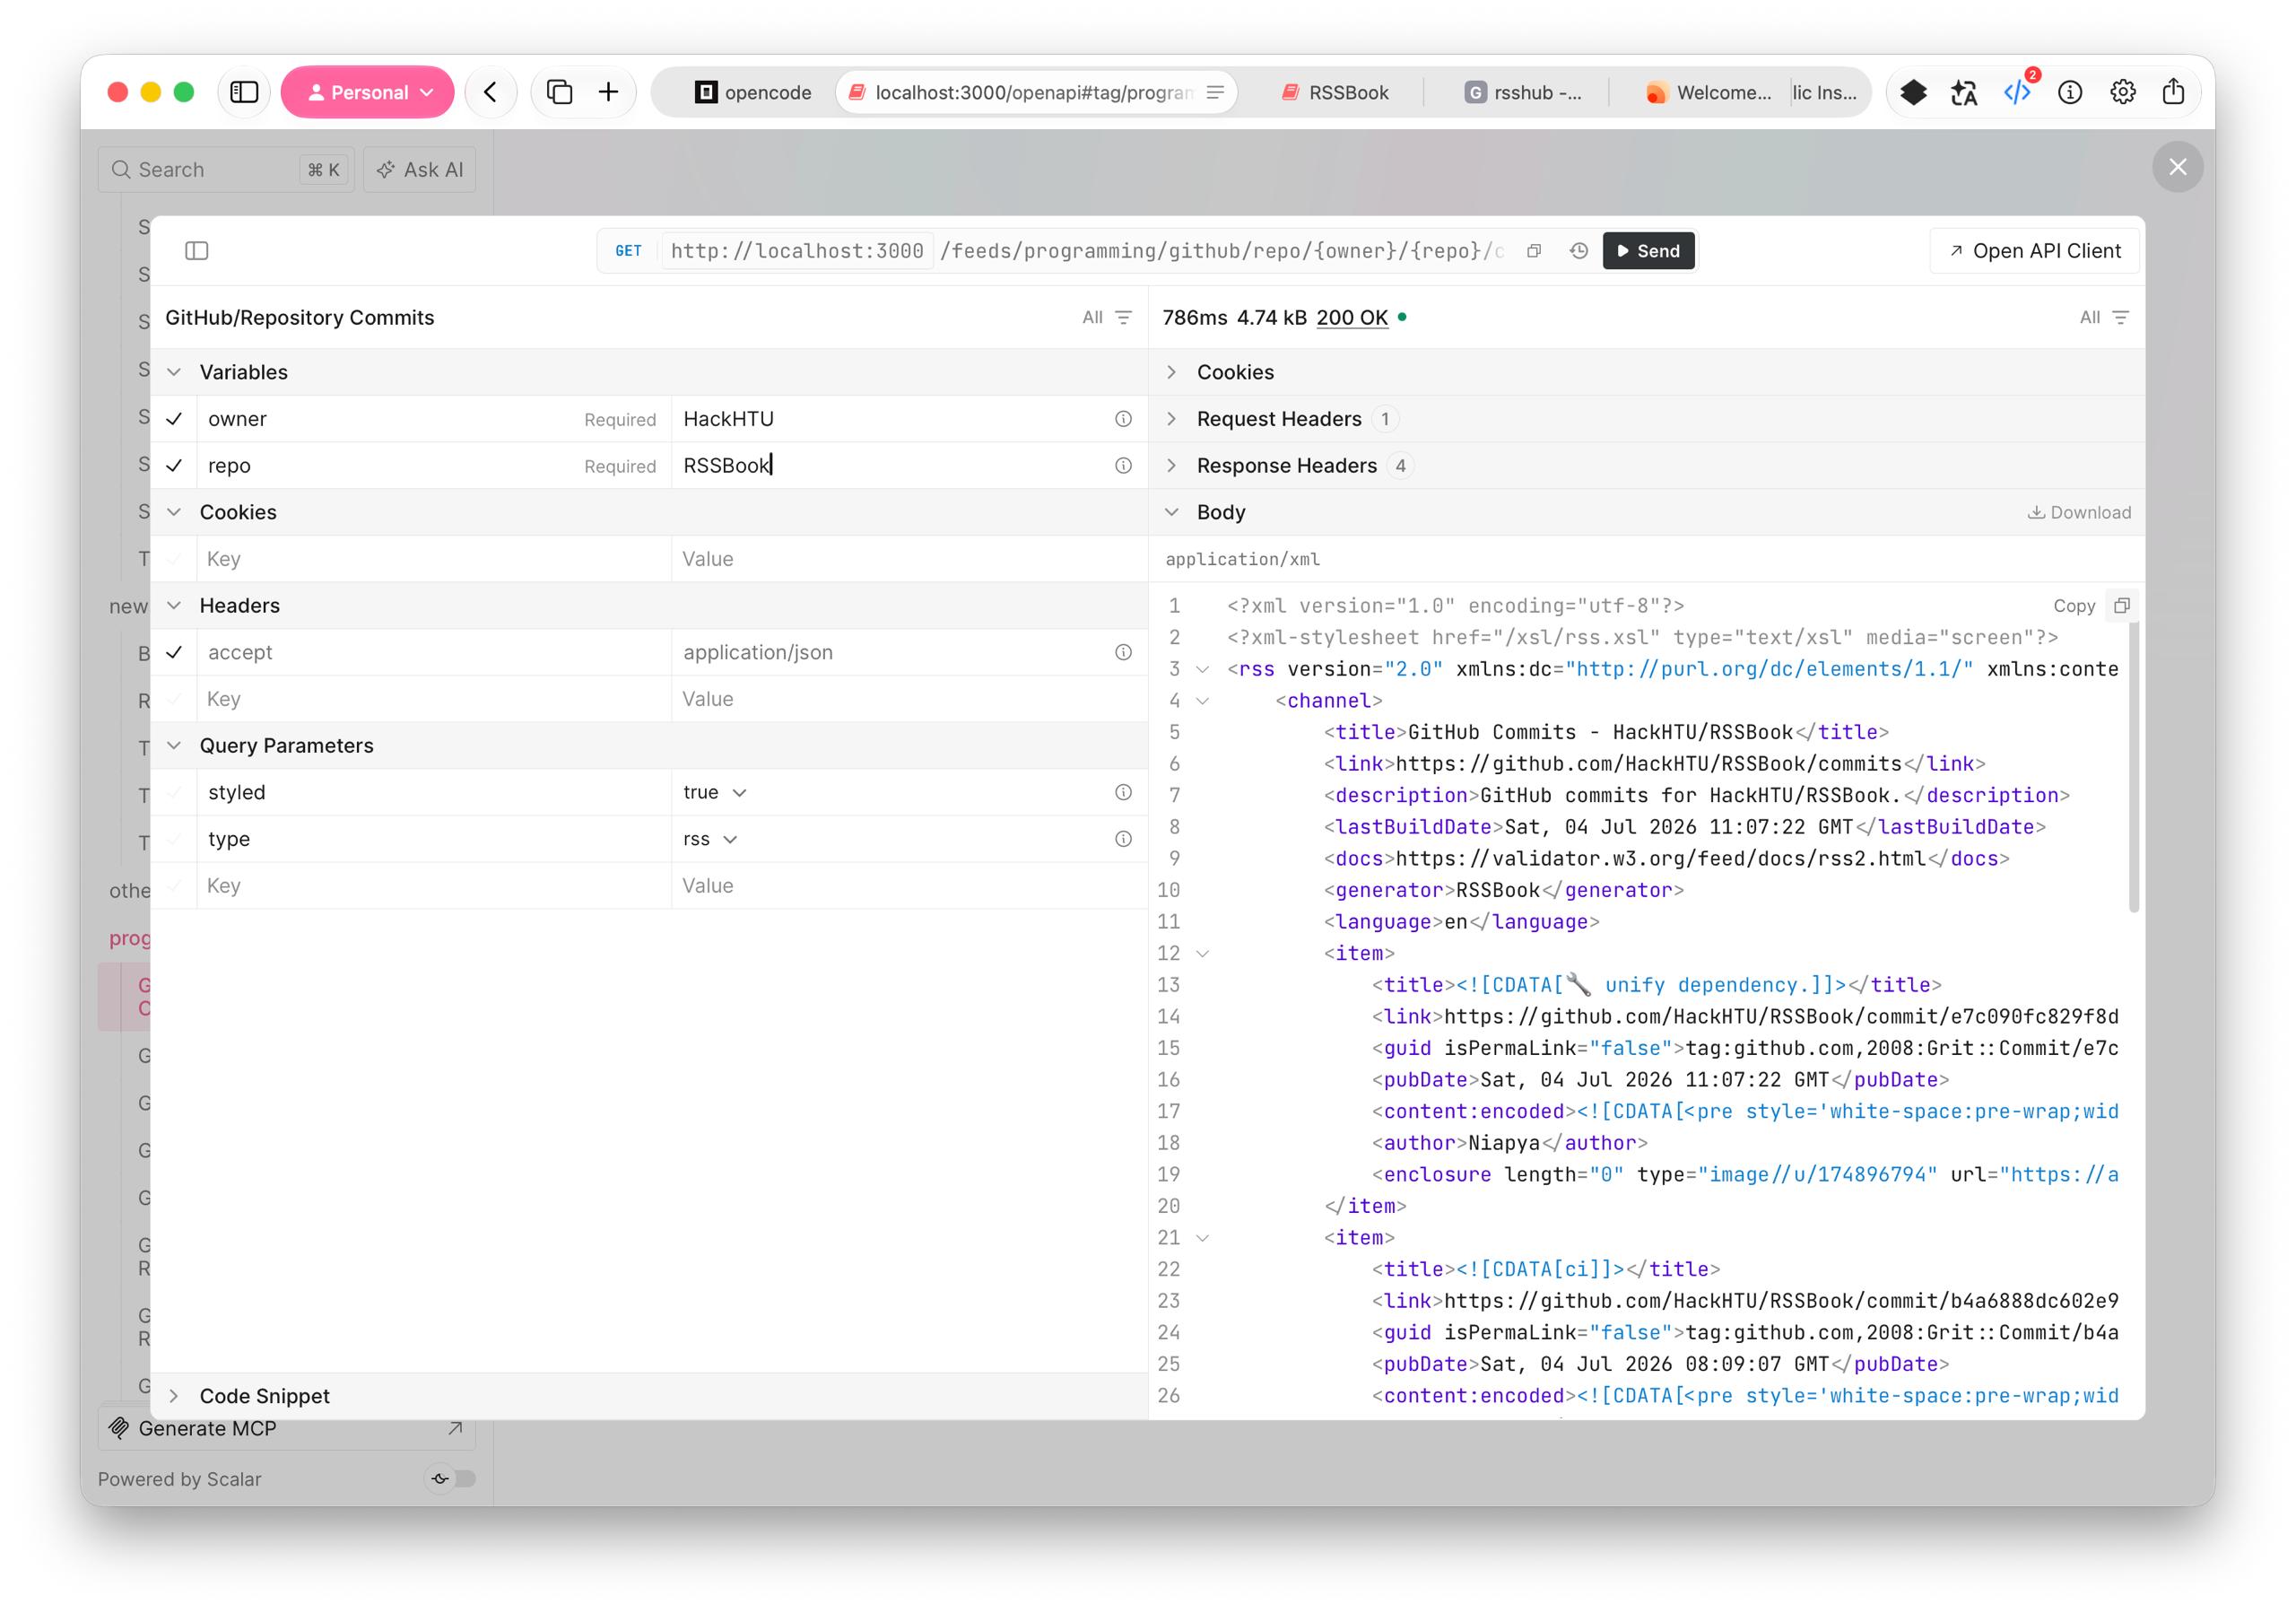
Task: Click info icon in styled parameter row
Action: 1123,792
